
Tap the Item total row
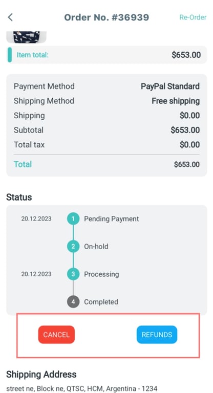[x=106, y=55]
